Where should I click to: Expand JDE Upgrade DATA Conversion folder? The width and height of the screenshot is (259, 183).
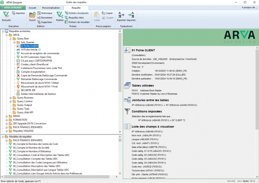(x=7, y=124)
